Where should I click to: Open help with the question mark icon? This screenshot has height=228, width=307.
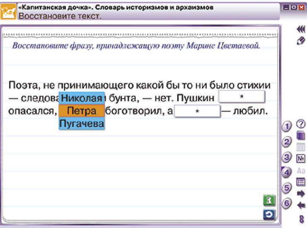(x=301, y=124)
